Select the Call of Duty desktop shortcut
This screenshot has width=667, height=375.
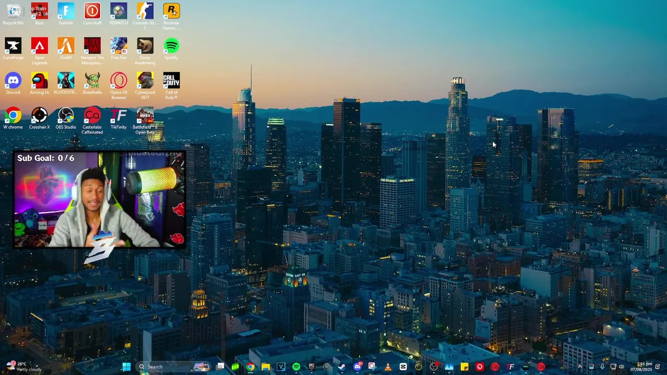[171, 86]
